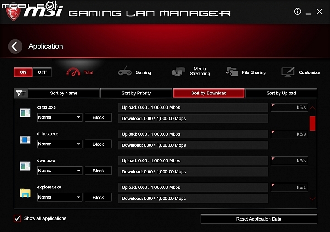This screenshot has height=232, width=330.
Task: Block dwm.exe network access
Action: pyautogui.click(x=98, y=171)
